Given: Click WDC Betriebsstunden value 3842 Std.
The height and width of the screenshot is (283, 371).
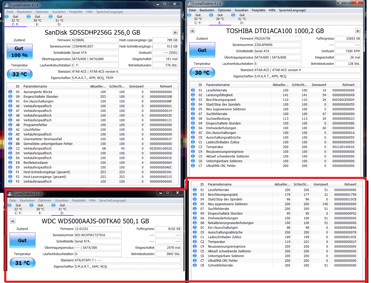Looking at the screenshot, I should (x=168, y=254).
